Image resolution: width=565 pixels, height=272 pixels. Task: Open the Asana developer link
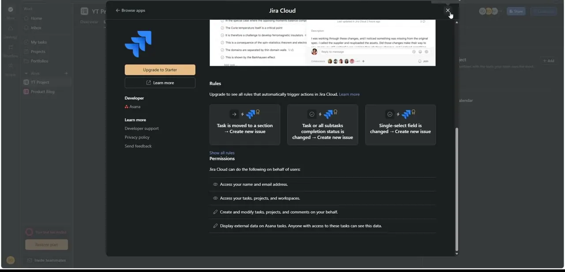(x=132, y=106)
